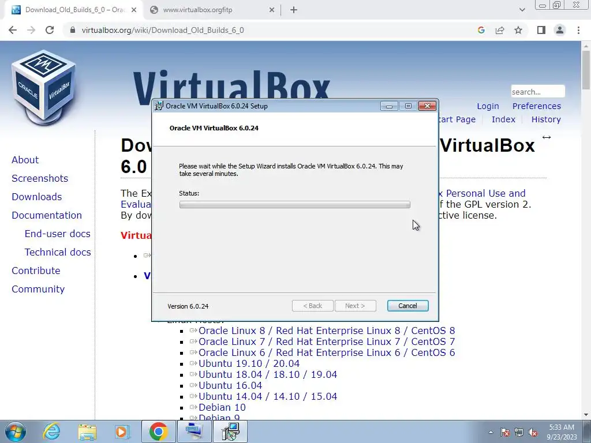Click the scrollbar down arrow
This screenshot has width=591, height=443.
(x=586, y=415)
